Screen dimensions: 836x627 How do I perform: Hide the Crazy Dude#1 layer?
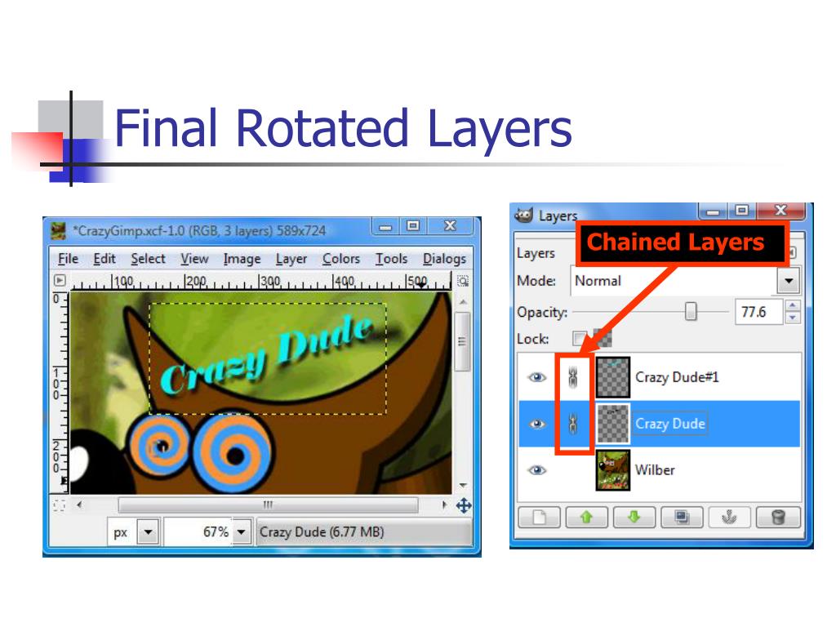point(537,377)
